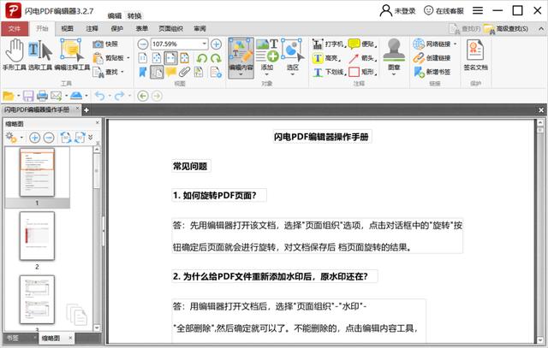Toggle the fit-width view button

click(171, 58)
